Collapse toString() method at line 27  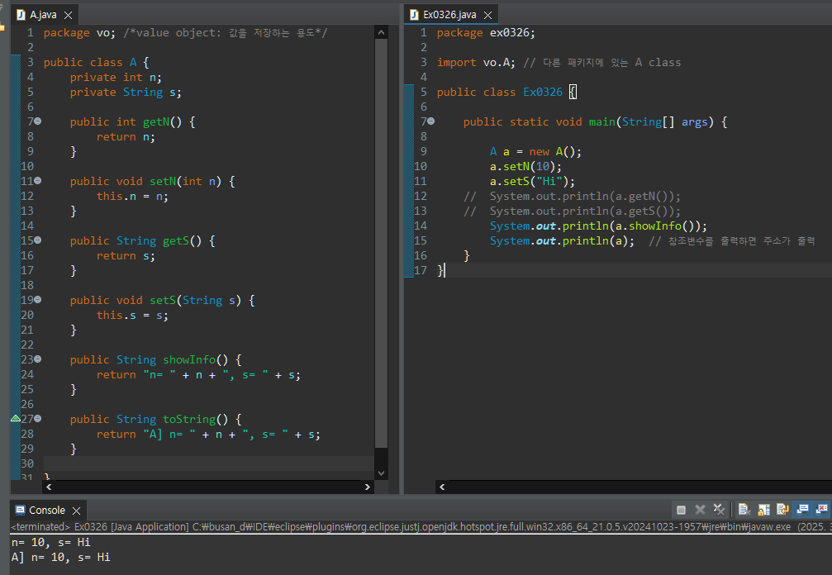(x=38, y=419)
